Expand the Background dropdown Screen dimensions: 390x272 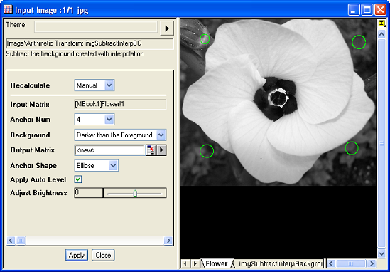pos(161,135)
